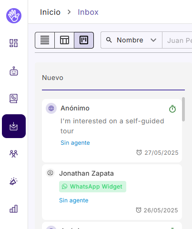This screenshot has height=229, width=192.
Task: Switch to list view layout
Action: pyautogui.click(x=45, y=40)
